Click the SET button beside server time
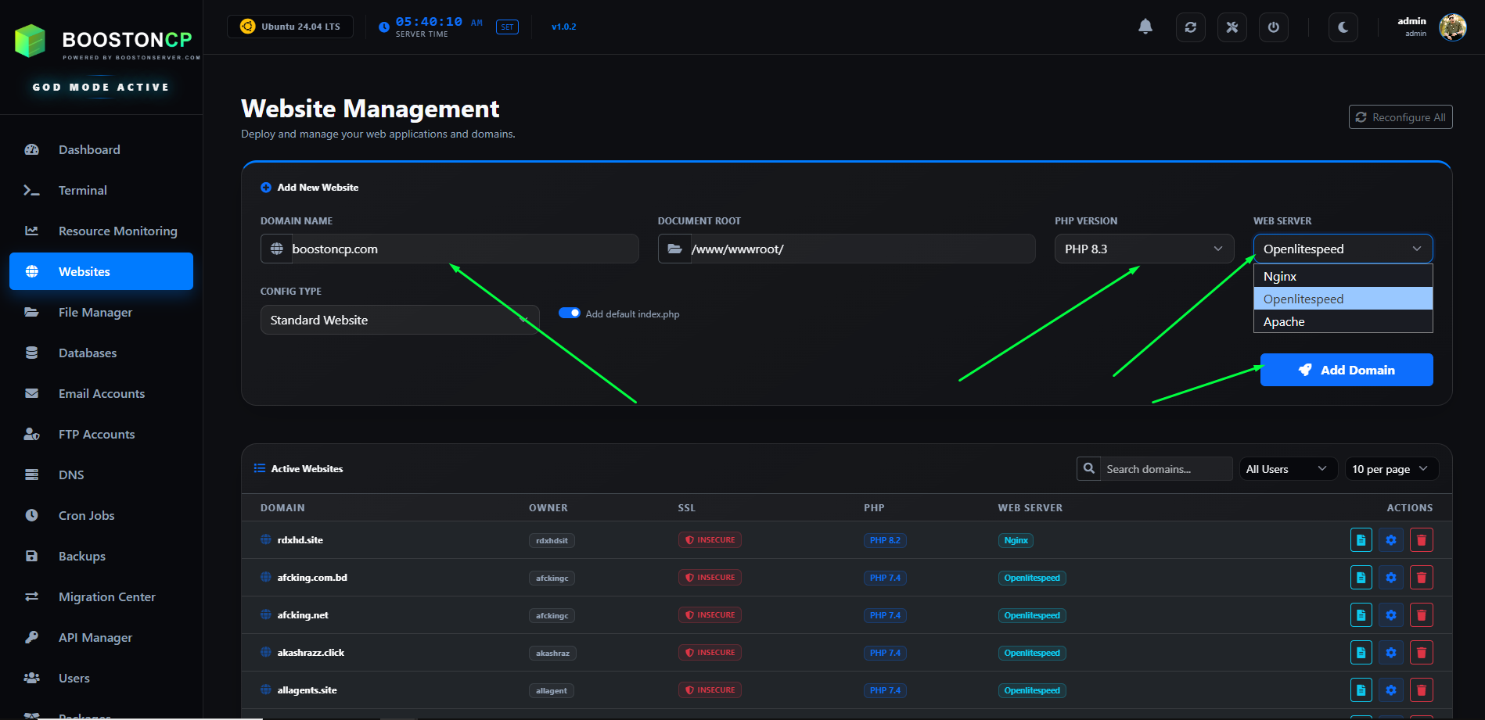This screenshot has width=1485, height=720. pyautogui.click(x=507, y=27)
